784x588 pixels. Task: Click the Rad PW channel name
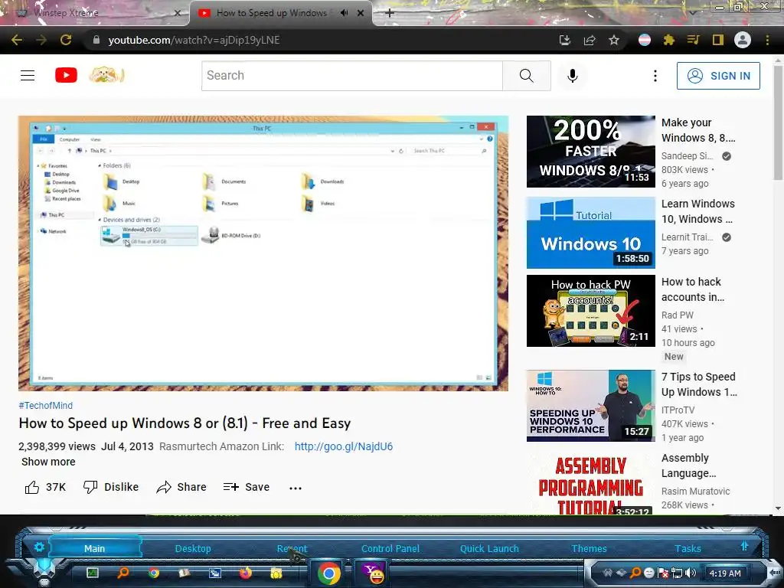678,315
